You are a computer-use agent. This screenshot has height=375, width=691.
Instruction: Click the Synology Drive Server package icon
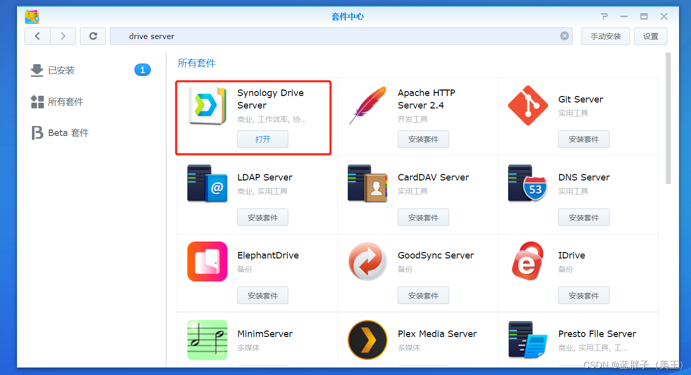coord(207,105)
